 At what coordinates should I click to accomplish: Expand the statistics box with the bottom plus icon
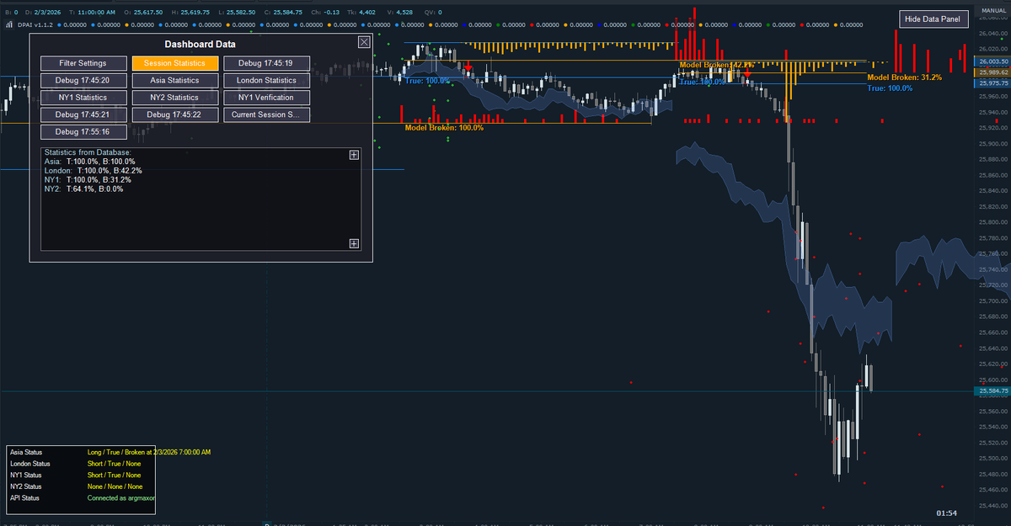click(354, 243)
